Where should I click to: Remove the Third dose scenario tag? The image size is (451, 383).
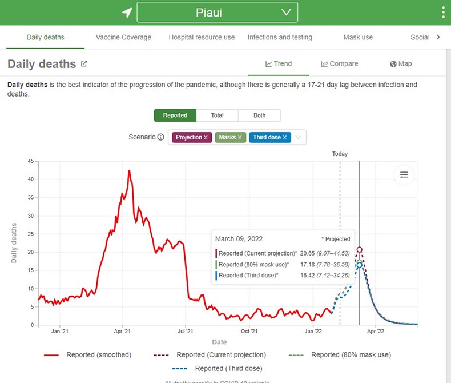coord(285,137)
